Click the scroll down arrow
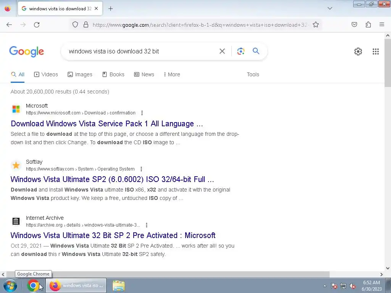Image resolution: width=391 pixels, height=293 pixels. tap(388, 268)
